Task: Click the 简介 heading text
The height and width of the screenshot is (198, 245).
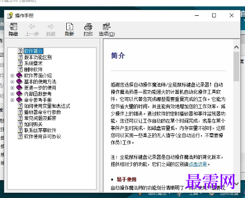Action: coord(118,55)
